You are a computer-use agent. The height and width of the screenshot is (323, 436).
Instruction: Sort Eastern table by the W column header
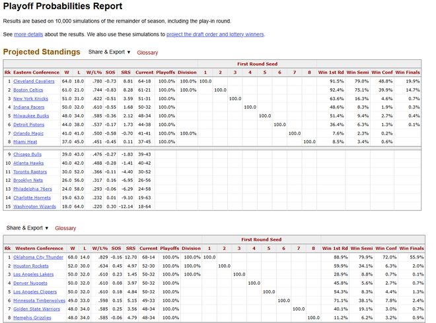pyautogui.click(x=67, y=73)
